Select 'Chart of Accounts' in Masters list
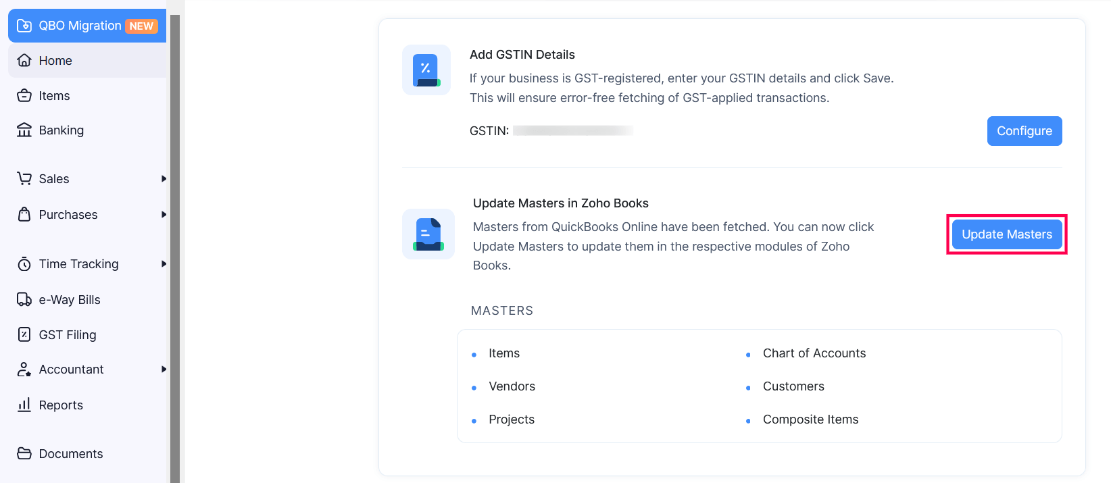 point(814,353)
